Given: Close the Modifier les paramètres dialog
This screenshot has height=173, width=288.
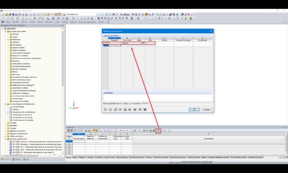Looking at the screenshot, I should click(211, 31).
